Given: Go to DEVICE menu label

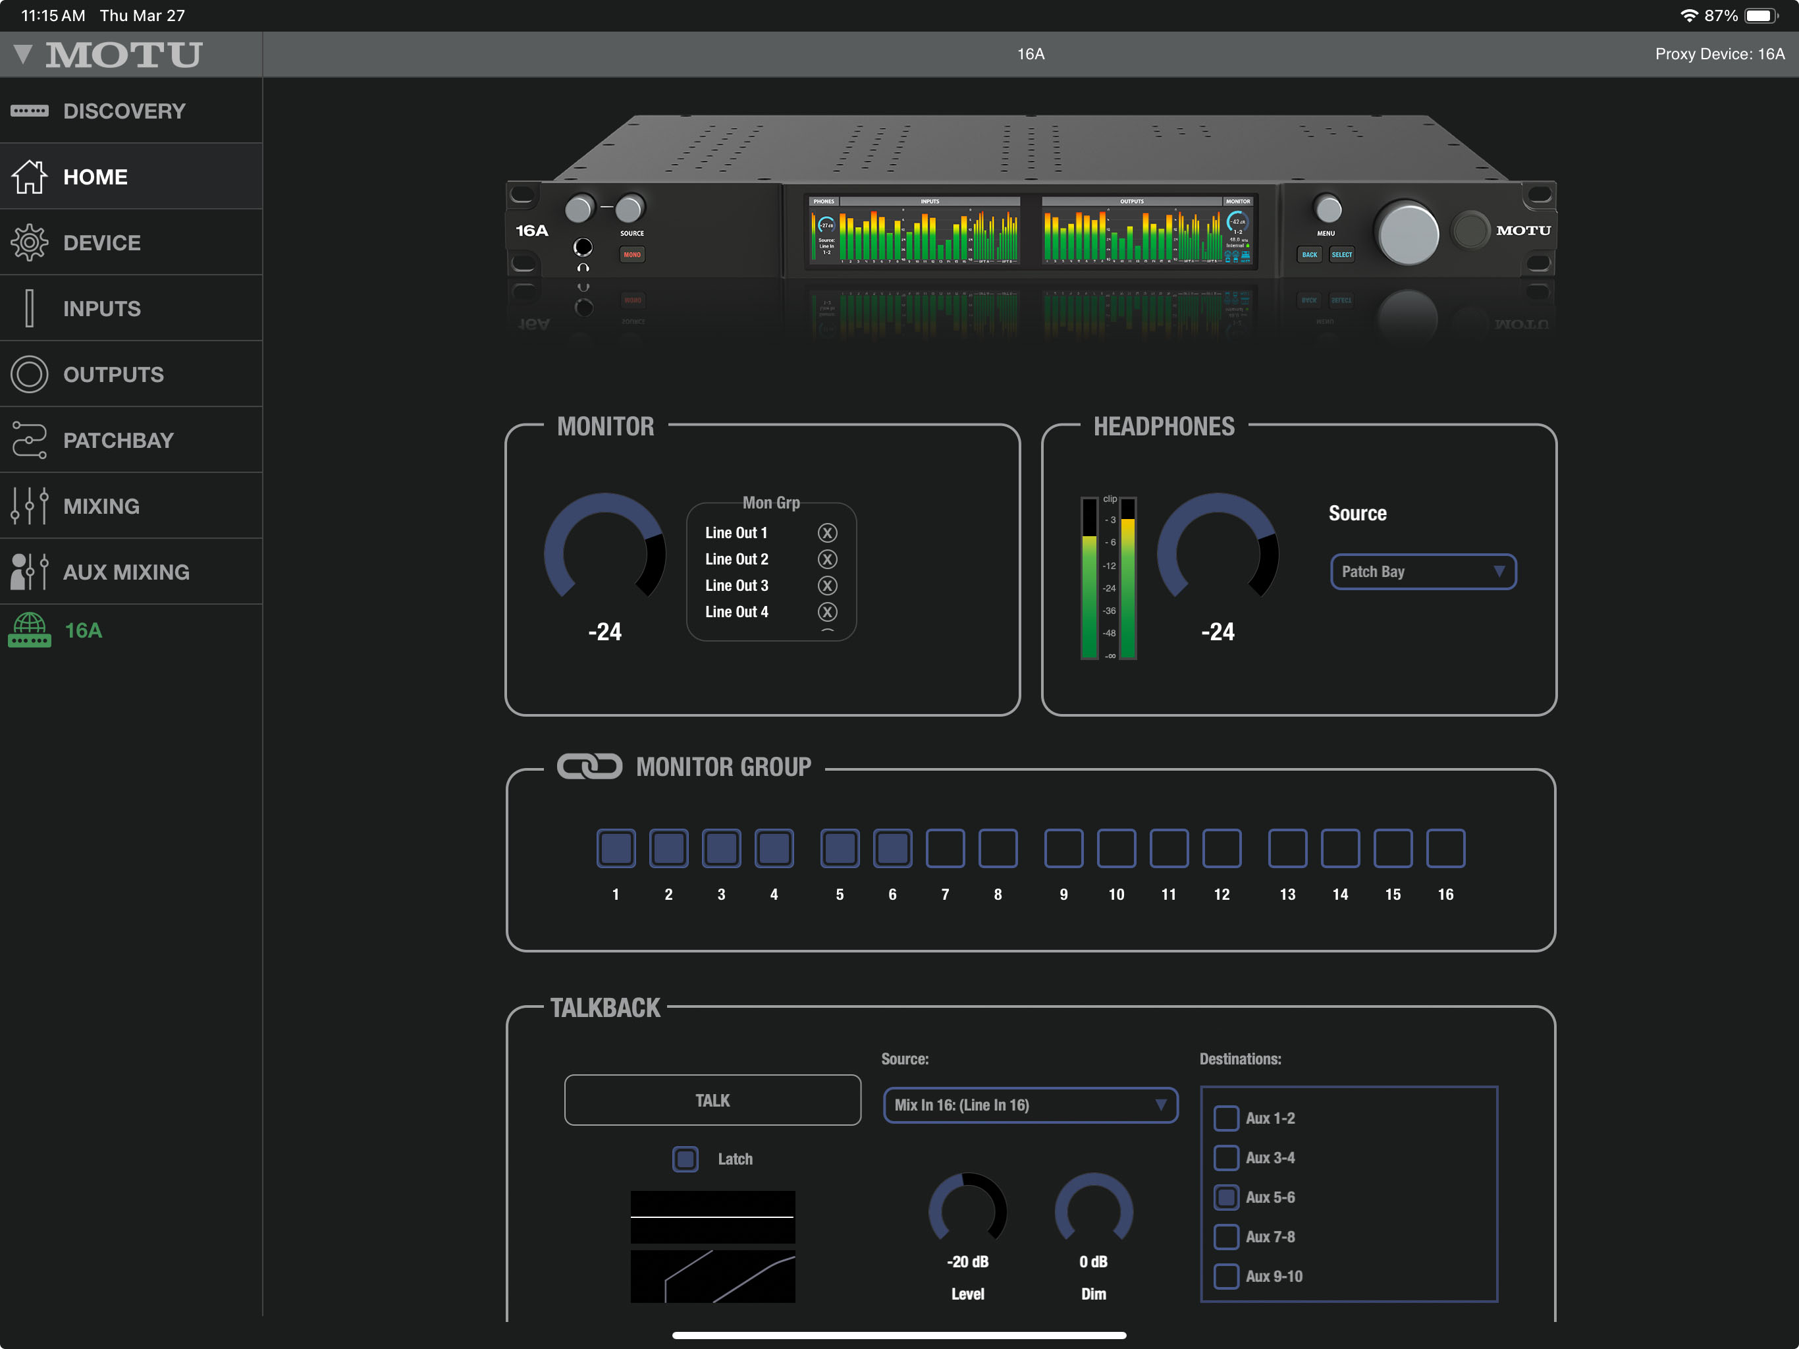Looking at the screenshot, I should click(x=101, y=242).
